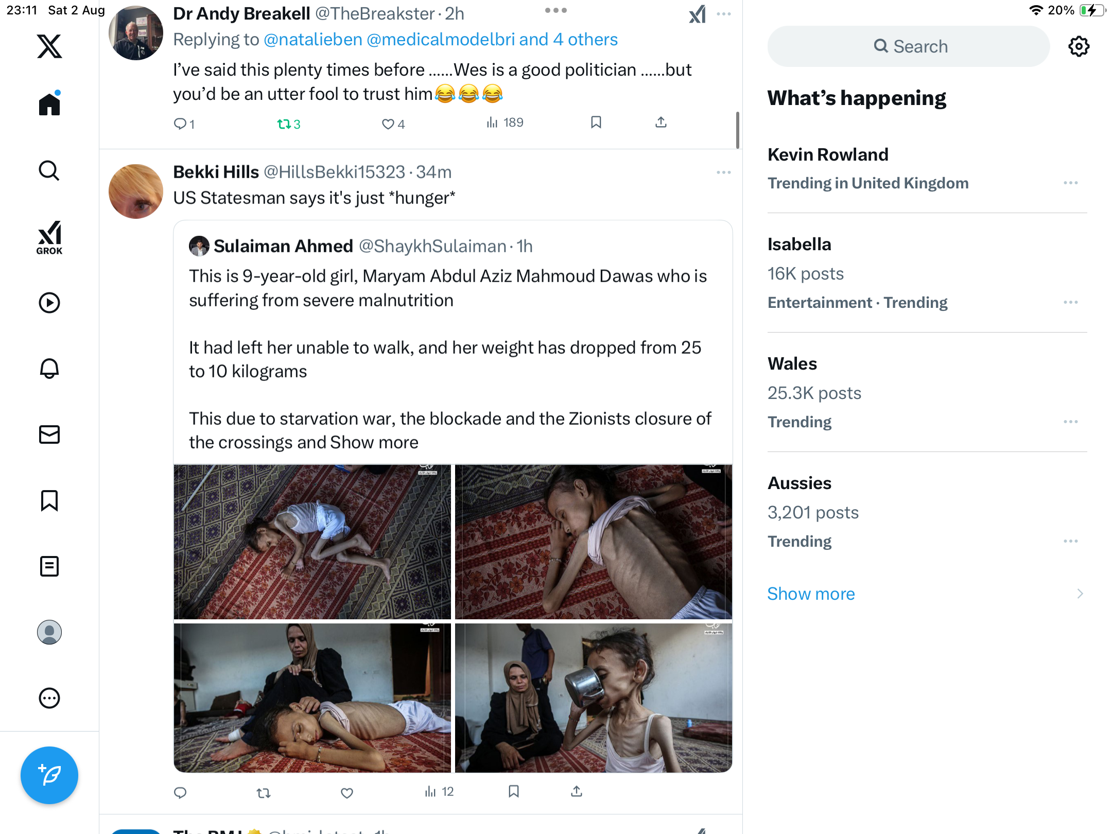
Task: Bookmark Dr Andy Breakell's reply
Action: tap(596, 123)
